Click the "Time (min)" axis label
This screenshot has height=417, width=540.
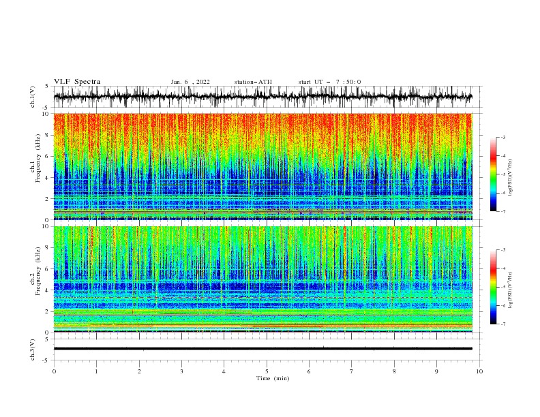pyautogui.click(x=273, y=378)
